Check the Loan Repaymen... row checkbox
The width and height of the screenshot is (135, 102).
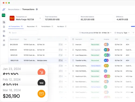click(x=73, y=55)
